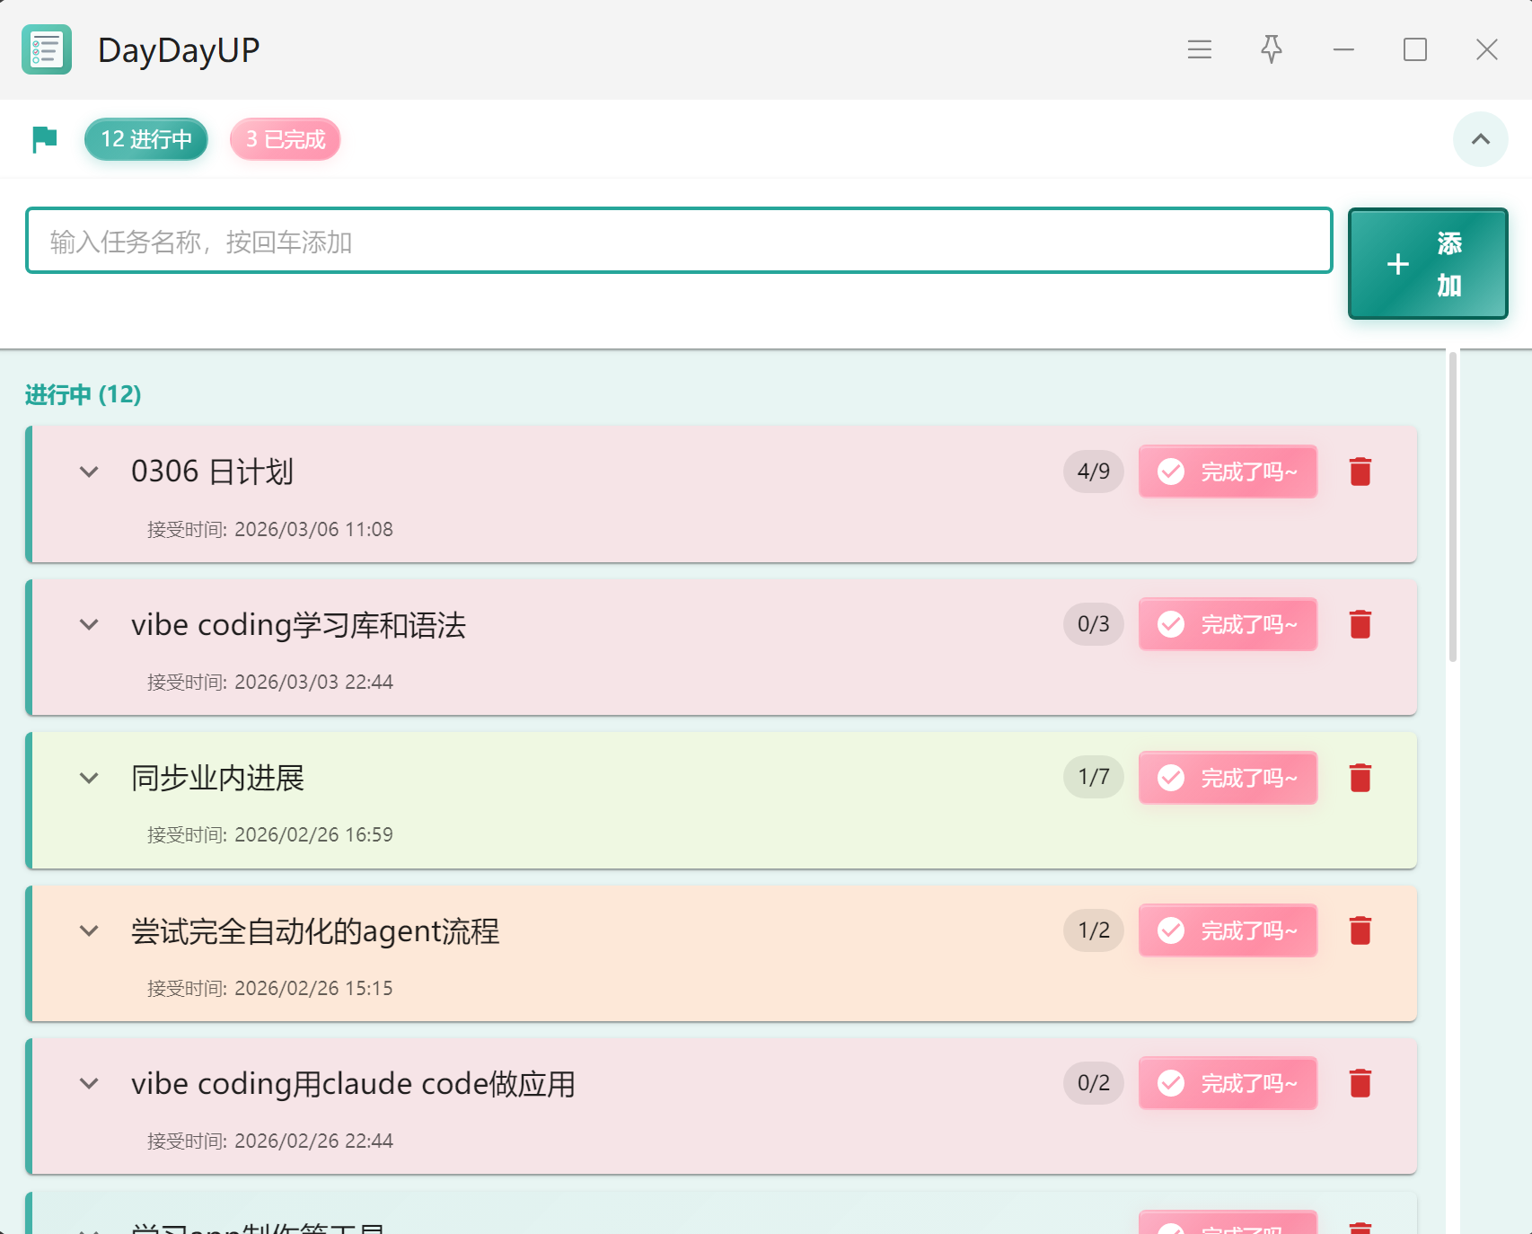This screenshot has width=1532, height=1234.
Task: Mark vibe coding用claude code做应用 as done
Action: point(1227,1083)
